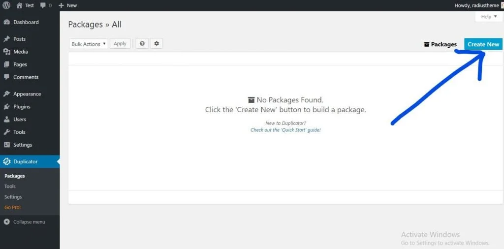This screenshot has height=249, width=504.
Task: Click the Create New button
Action: [483, 44]
